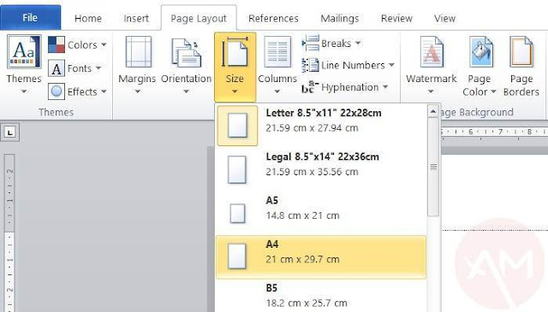Expand the Themes dropdown arrow
Image resolution: width=548 pixels, height=312 pixels.
(24, 91)
